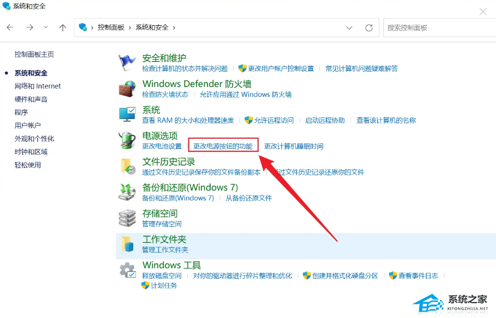Select 网络和 Internet in the sidebar
Viewport: 496px width, 318px height.
(x=37, y=86)
